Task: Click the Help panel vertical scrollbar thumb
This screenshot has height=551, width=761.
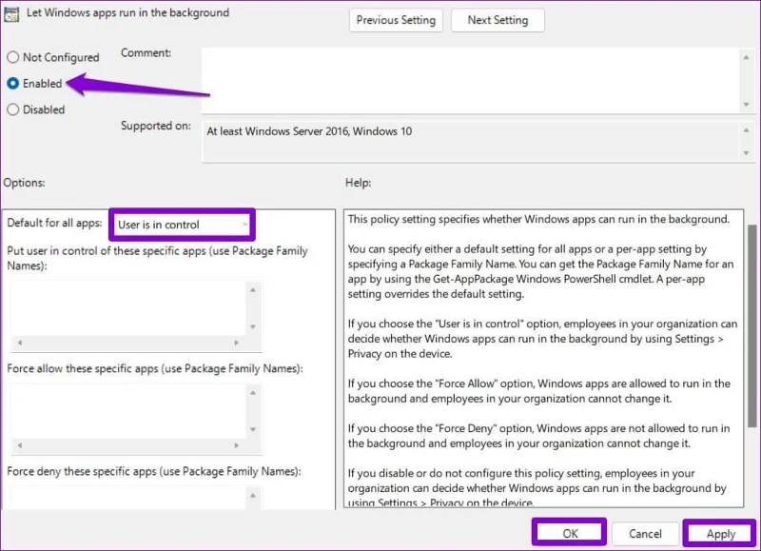Action: point(752,326)
